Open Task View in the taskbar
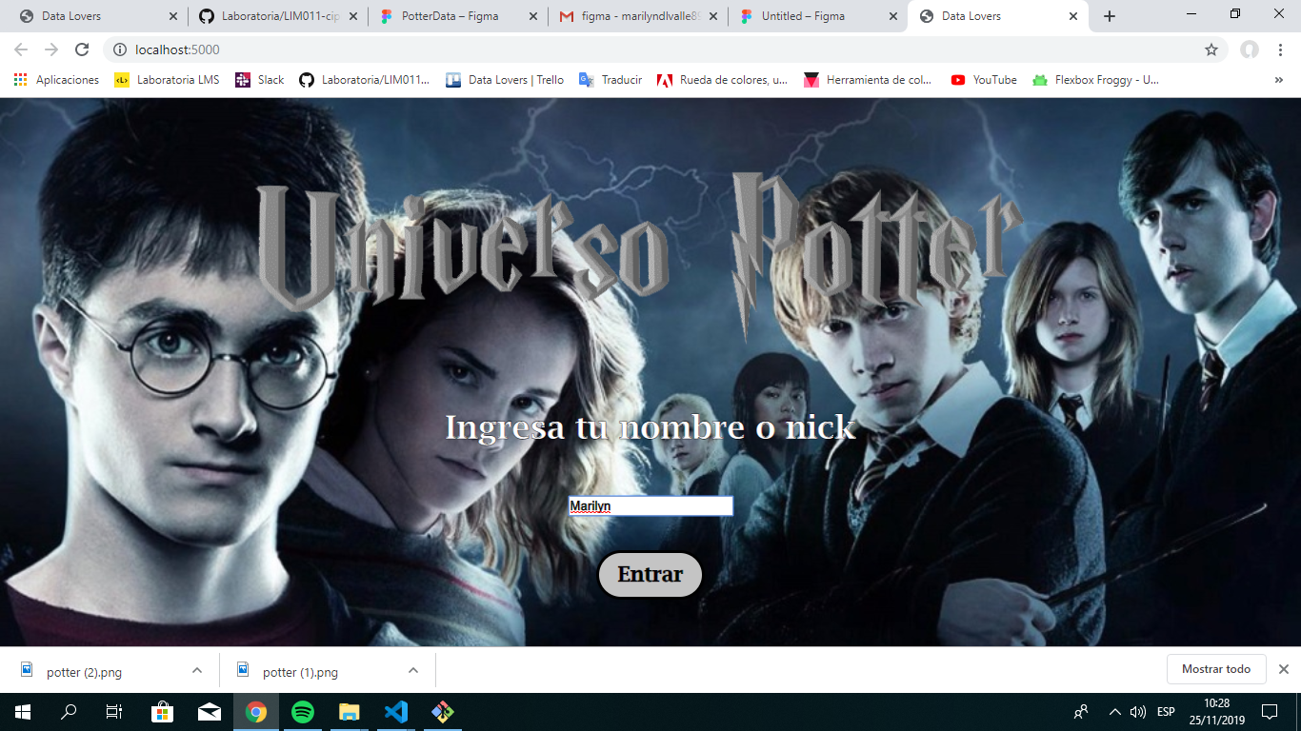1301x731 pixels. click(x=114, y=712)
